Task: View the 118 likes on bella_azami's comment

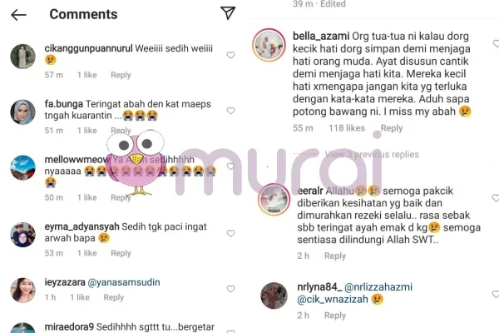Action: tap(347, 128)
